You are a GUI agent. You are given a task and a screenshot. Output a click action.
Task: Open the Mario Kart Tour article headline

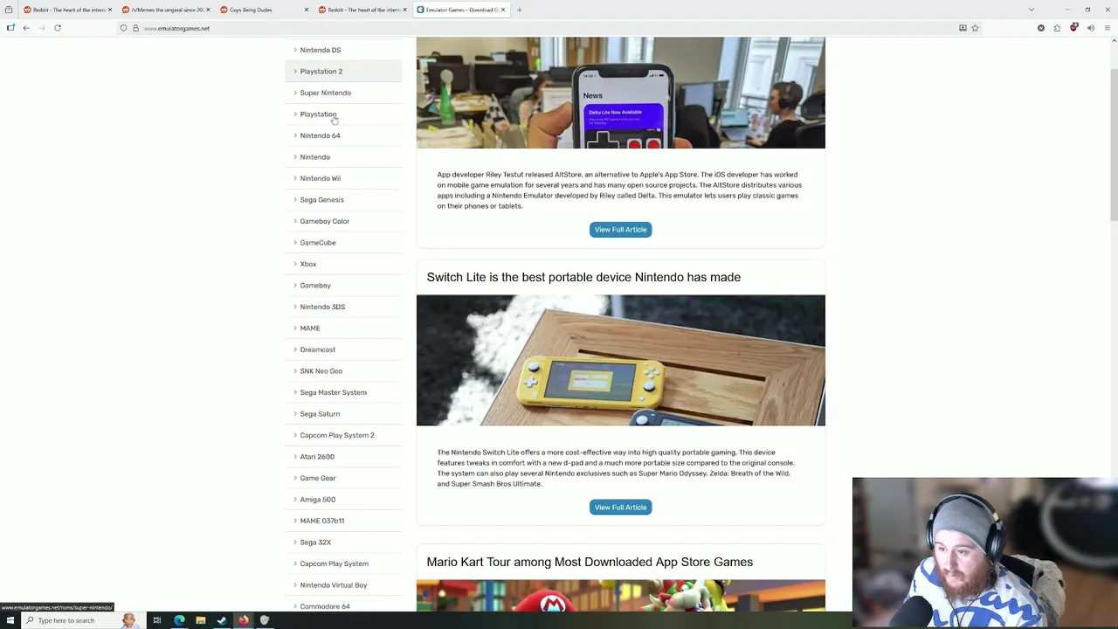pos(590,562)
